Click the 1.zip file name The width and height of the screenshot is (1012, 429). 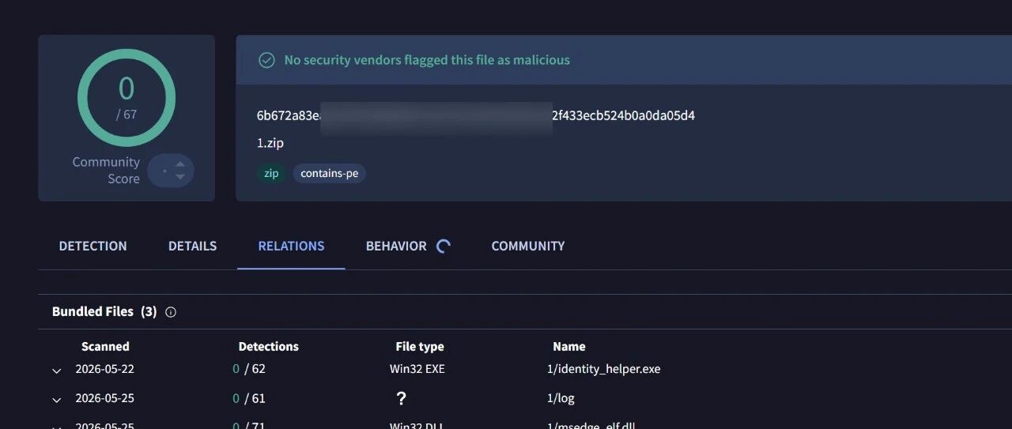click(270, 143)
